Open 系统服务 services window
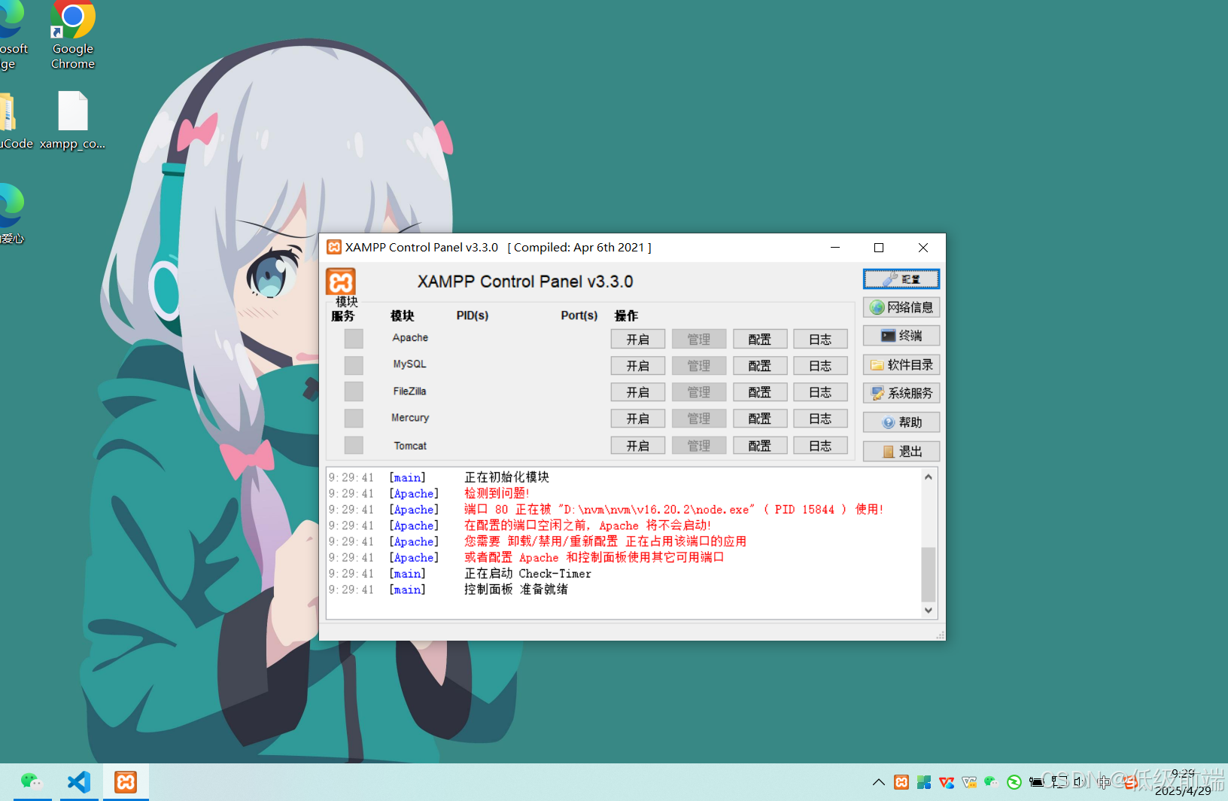Screen dimensions: 1228x801 coord(901,393)
